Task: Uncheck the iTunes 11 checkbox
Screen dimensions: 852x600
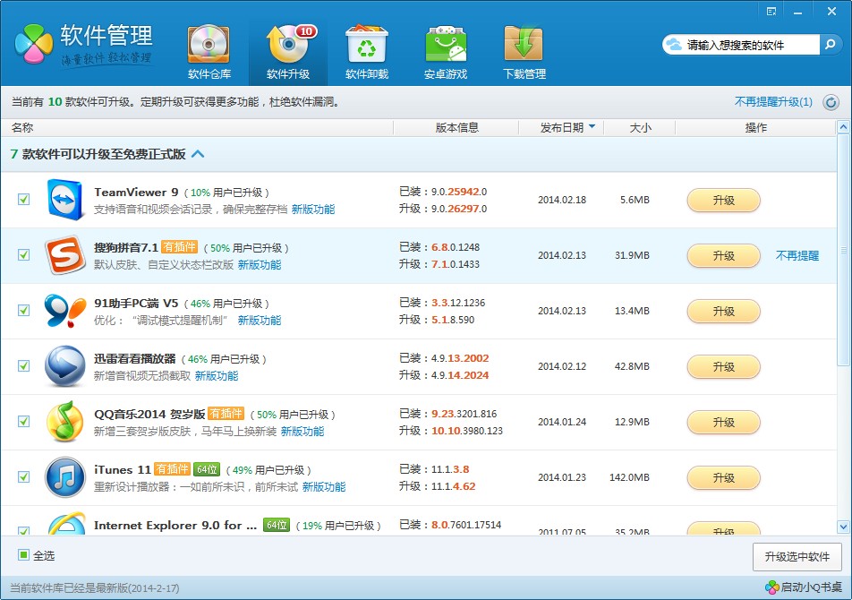Action: (x=23, y=476)
